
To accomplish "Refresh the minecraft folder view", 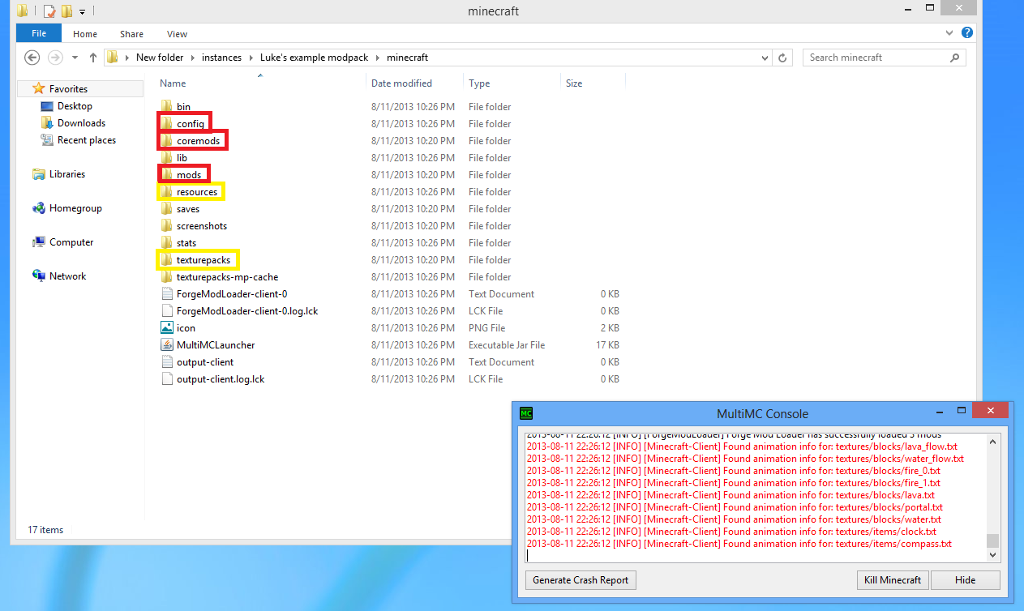I will click(x=782, y=58).
